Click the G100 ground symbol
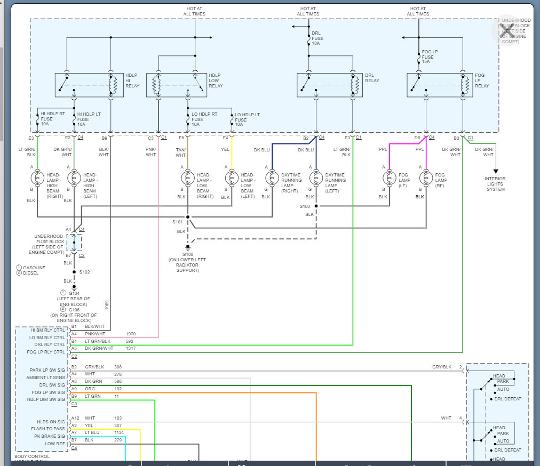The width and height of the screenshot is (540, 466). coord(187,247)
